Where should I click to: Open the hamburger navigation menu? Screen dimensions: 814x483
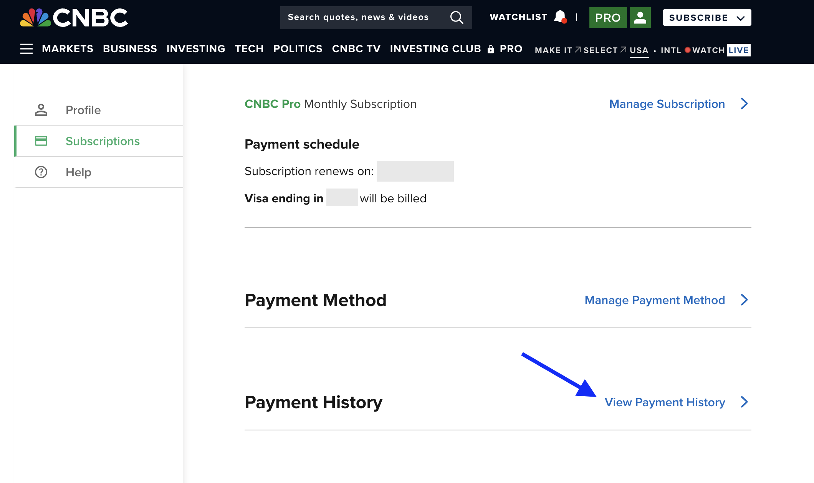click(26, 49)
